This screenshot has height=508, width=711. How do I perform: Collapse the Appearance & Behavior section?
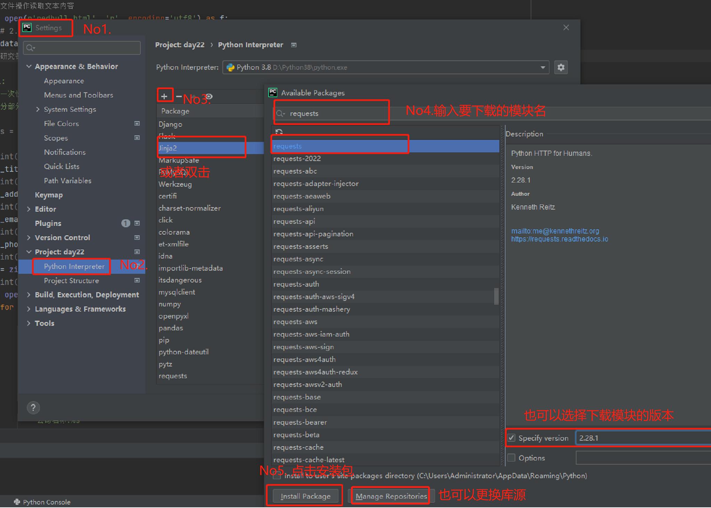[29, 66]
